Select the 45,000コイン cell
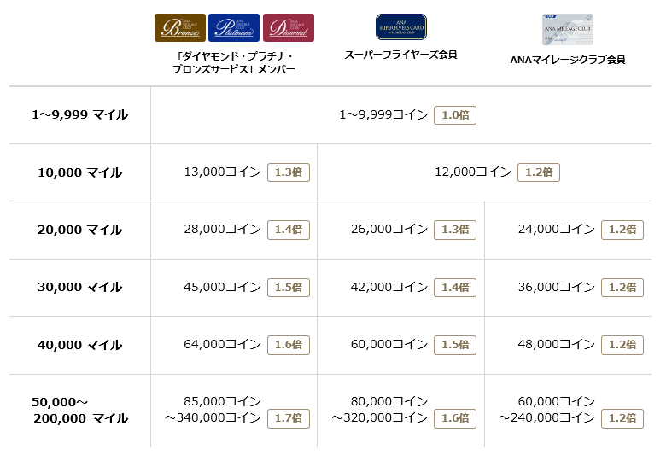This screenshot has height=455, width=672. coord(222,288)
